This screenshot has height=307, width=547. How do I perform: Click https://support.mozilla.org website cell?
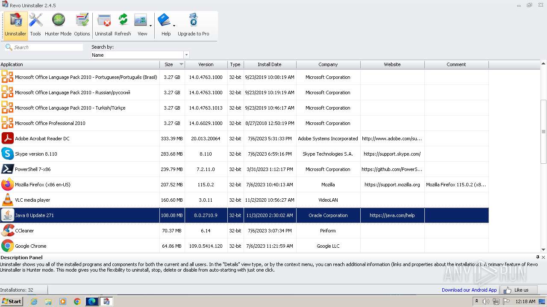pyautogui.click(x=392, y=185)
